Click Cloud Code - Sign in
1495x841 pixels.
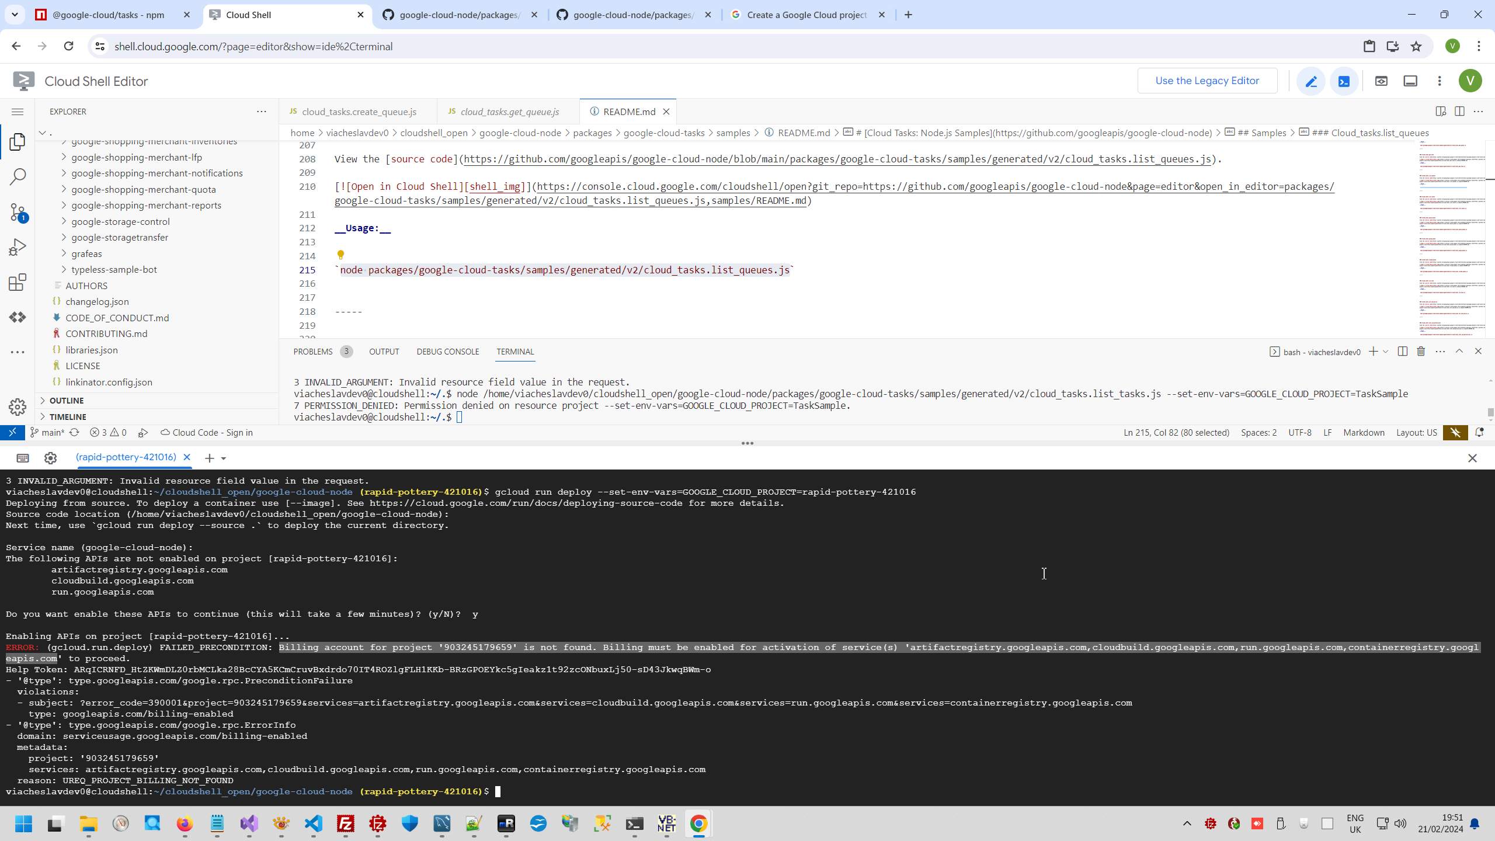click(212, 433)
